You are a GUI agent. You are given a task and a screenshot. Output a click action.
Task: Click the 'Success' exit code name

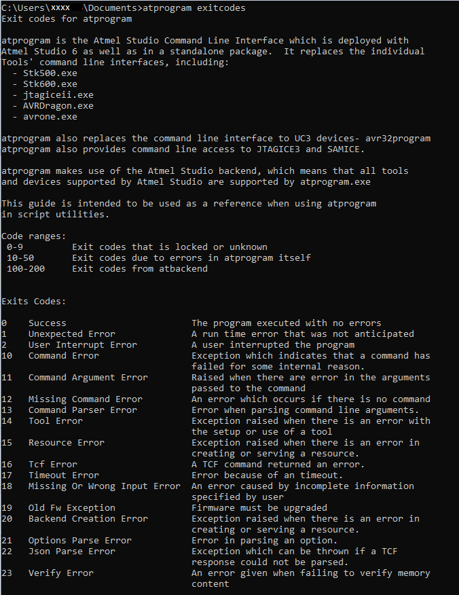pyautogui.click(x=48, y=323)
